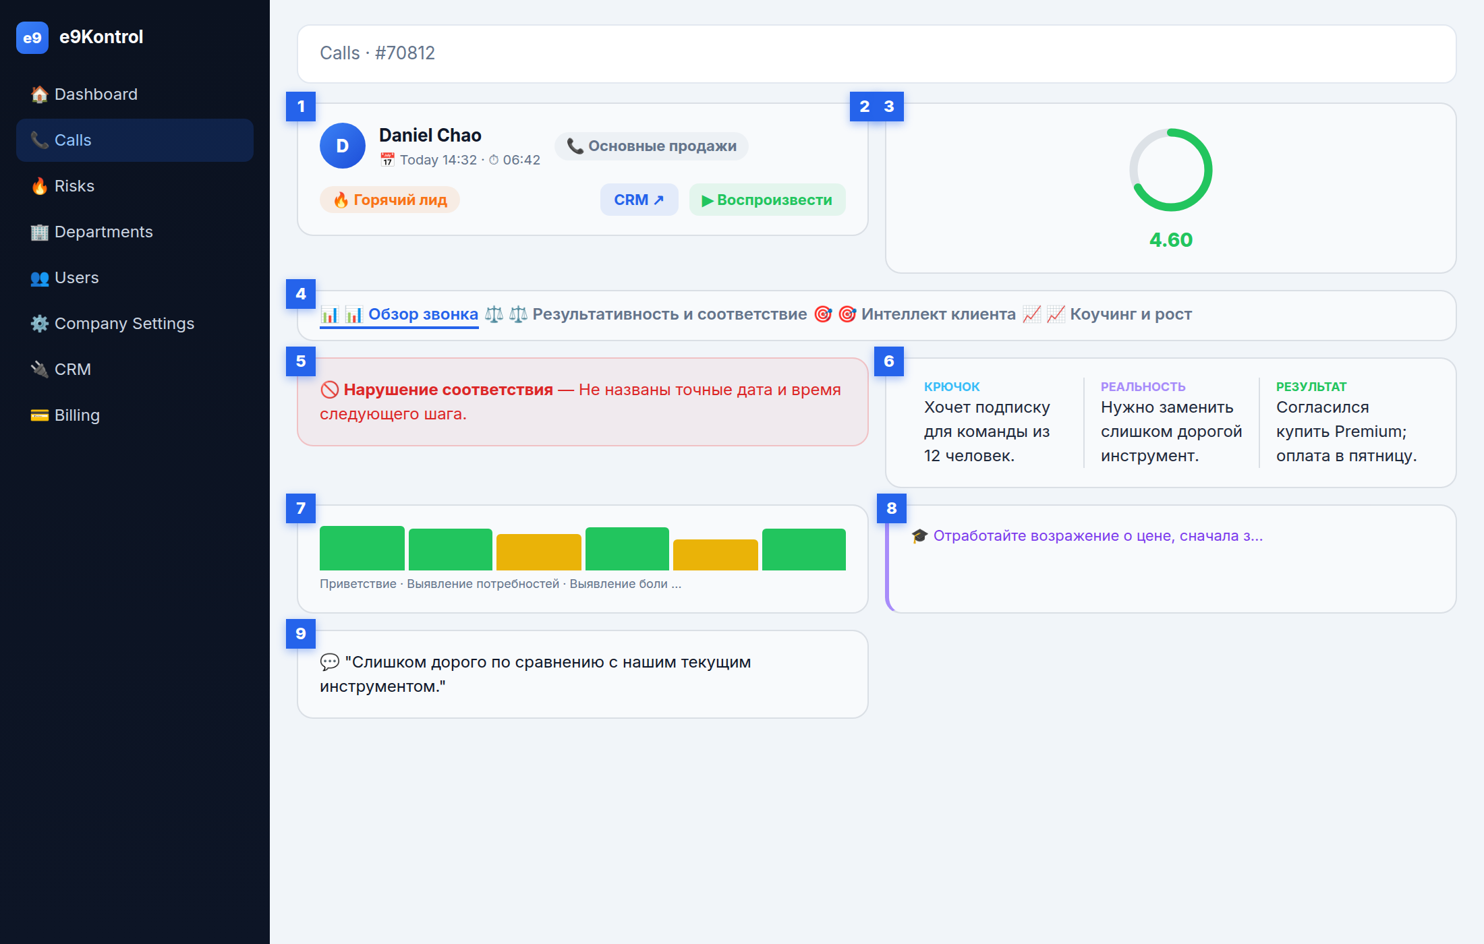Click the last green stage bar
This screenshot has height=944, width=1484.
[x=804, y=550]
